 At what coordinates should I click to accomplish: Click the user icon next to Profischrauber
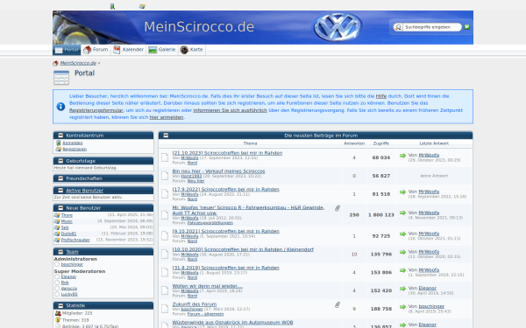pyautogui.click(x=57, y=240)
